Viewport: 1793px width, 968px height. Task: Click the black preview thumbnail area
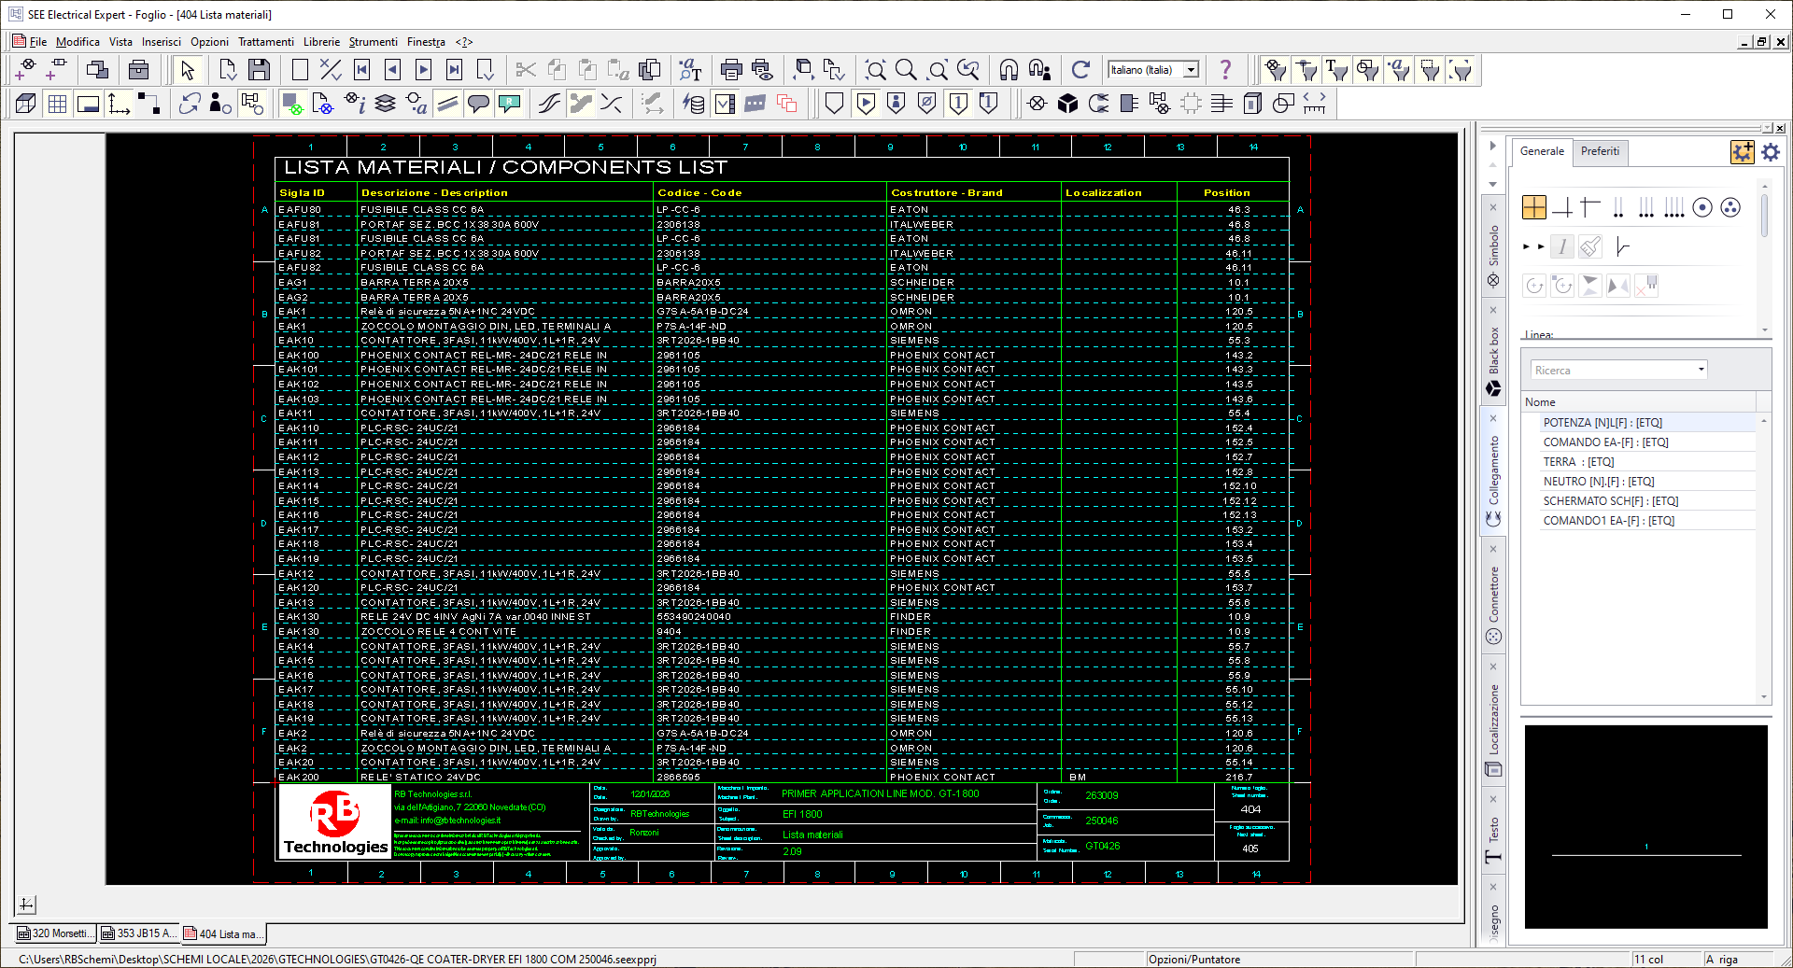pos(1645,827)
